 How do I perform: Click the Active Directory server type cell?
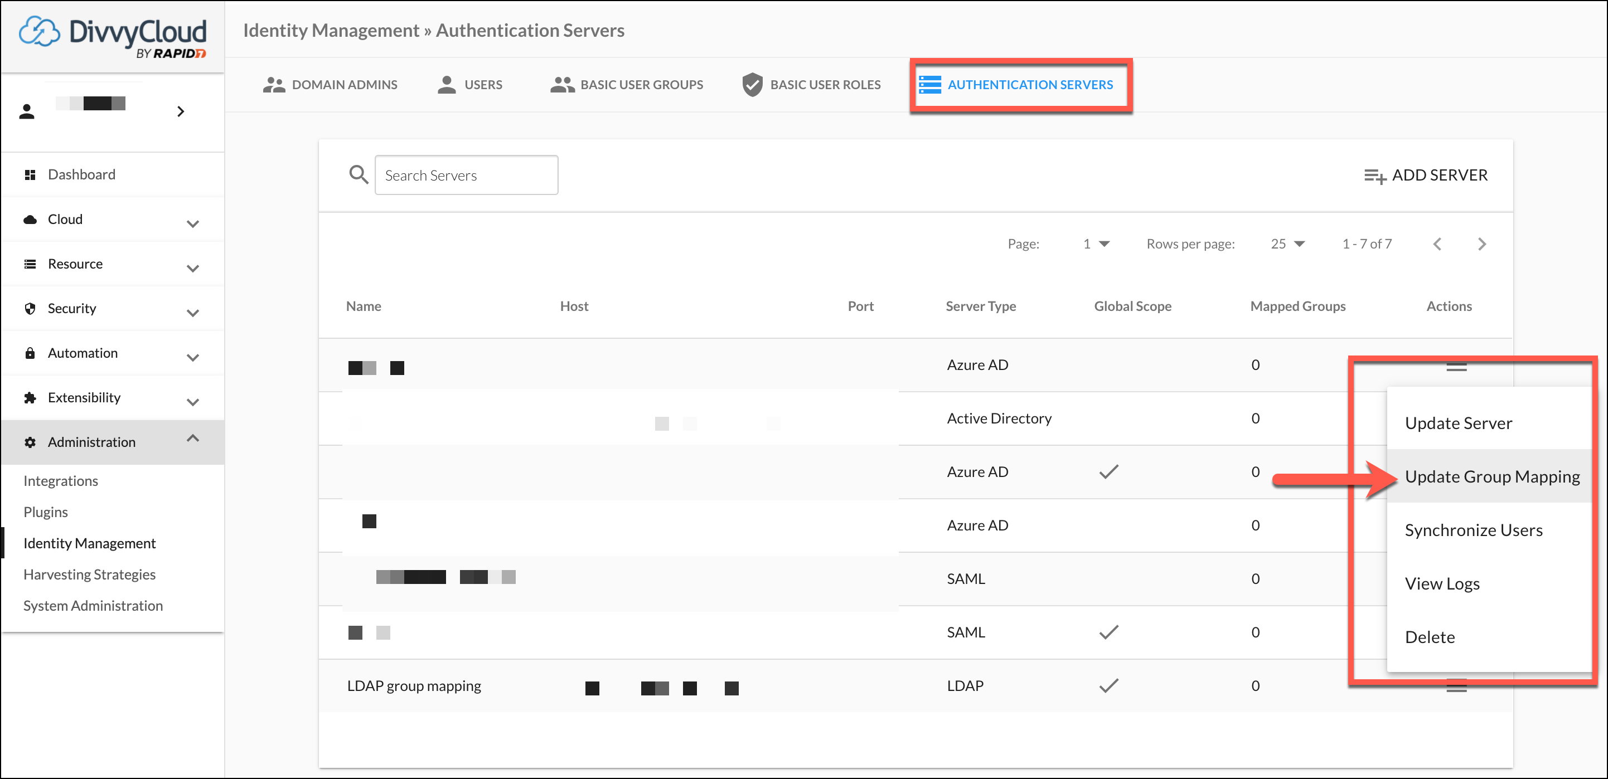[999, 418]
